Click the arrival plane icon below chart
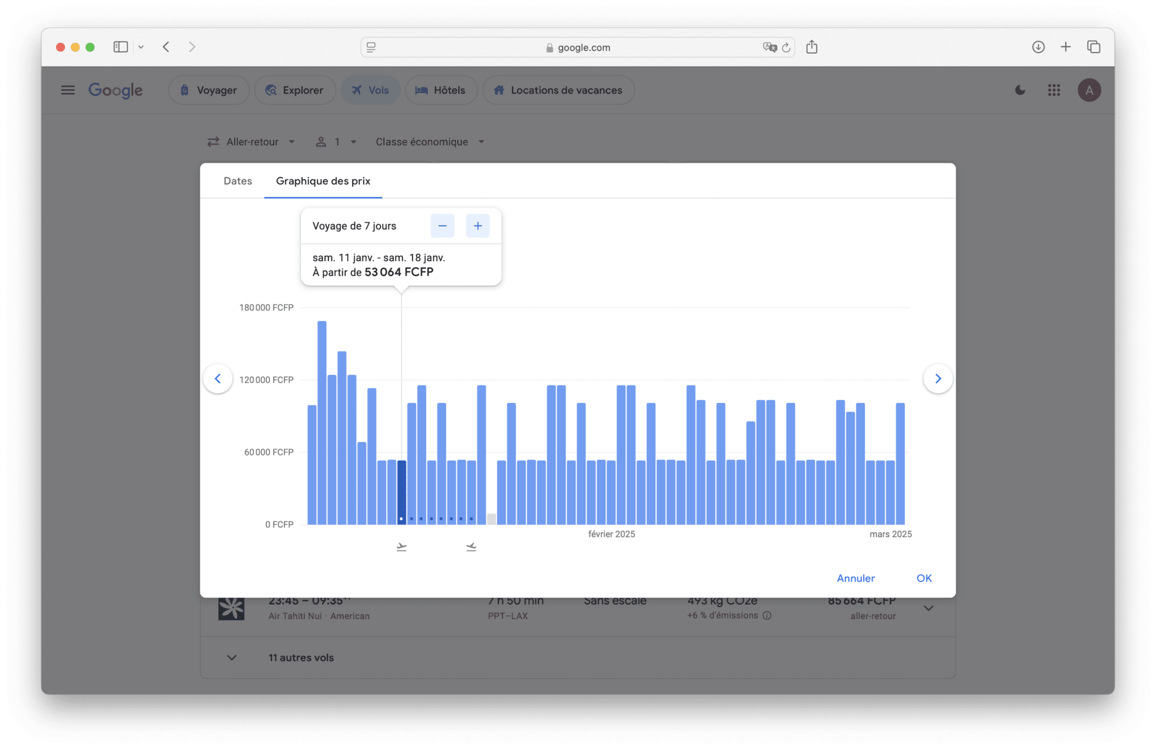Image resolution: width=1156 pixels, height=749 pixels. [471, 547]
